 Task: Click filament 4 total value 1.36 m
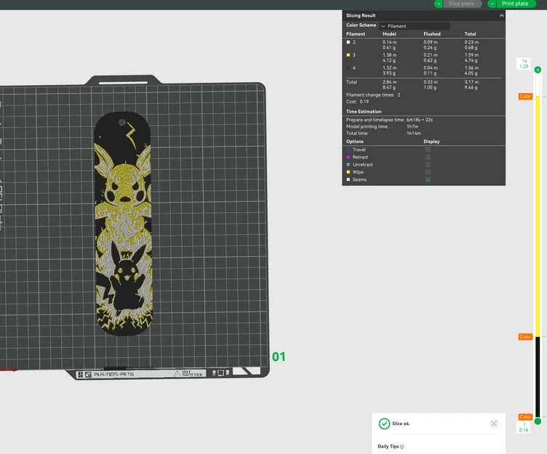(x=471, y=68)
